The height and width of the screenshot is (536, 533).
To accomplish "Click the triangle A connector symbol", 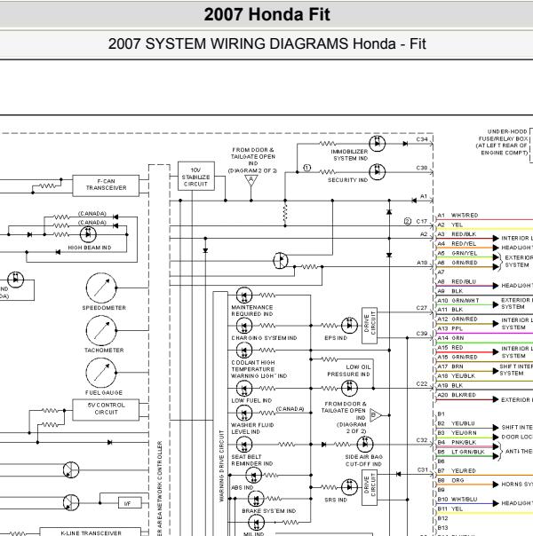I will (x=251, y=180).
